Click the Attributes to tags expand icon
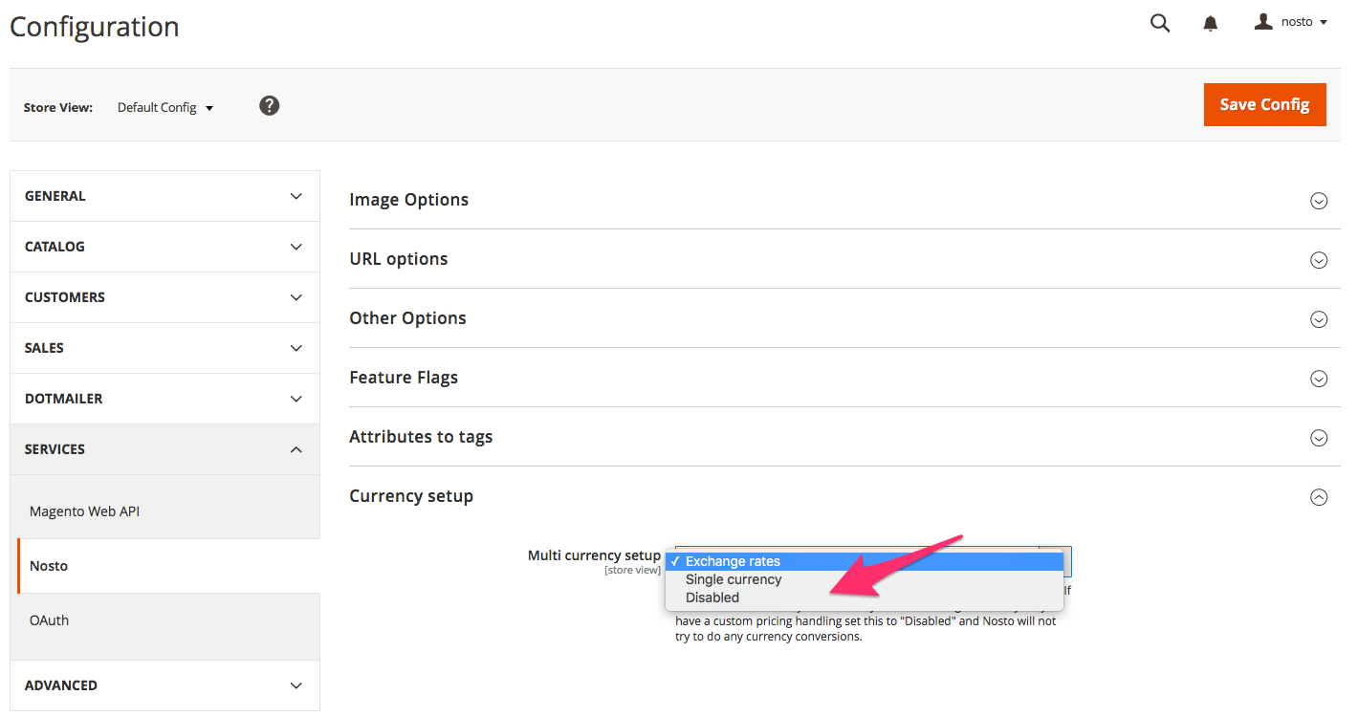This screenshot has width=1358, height=717. point(1319,438)
